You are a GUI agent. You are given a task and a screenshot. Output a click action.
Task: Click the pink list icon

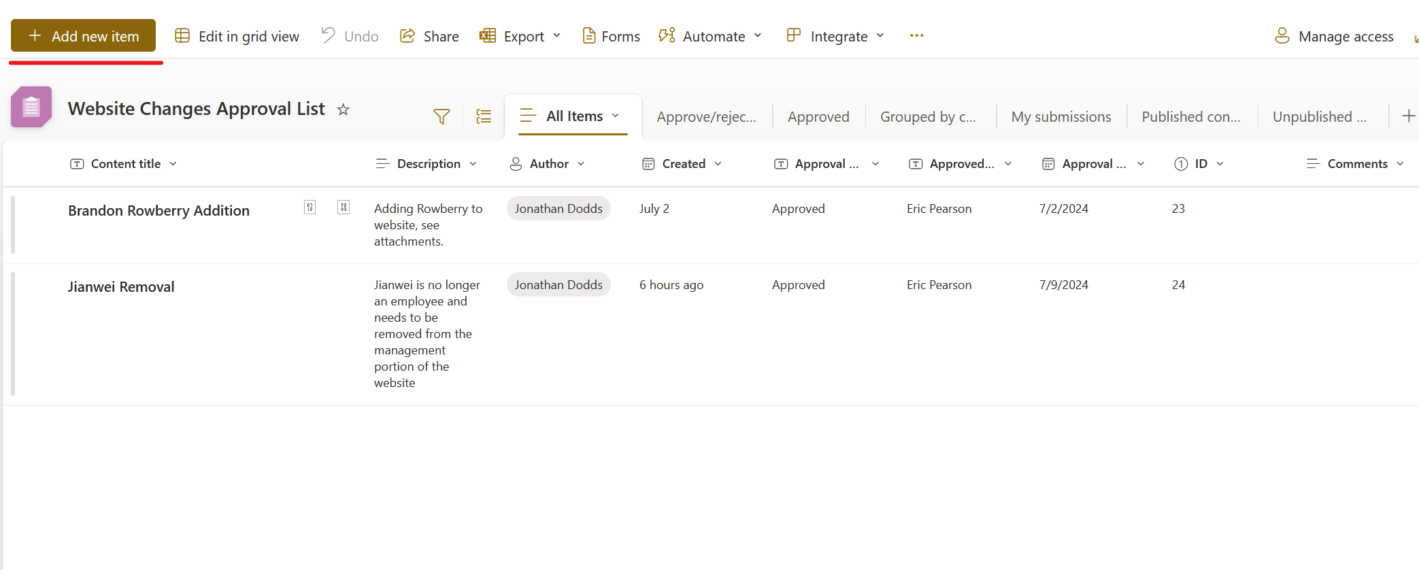coord(31,107)
